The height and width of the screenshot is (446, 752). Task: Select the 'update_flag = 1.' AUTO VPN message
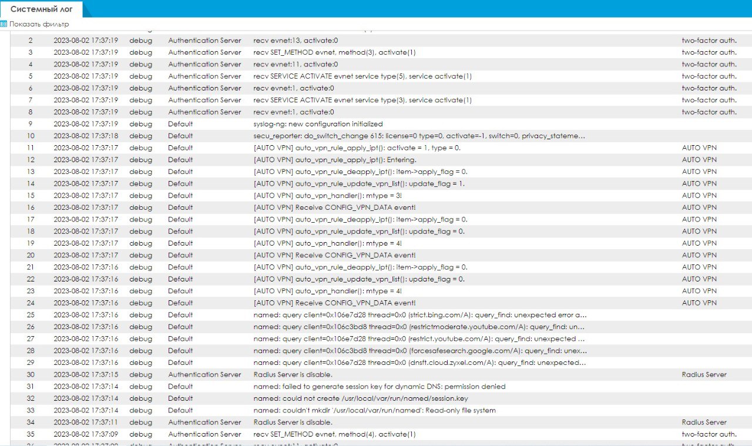[359, 184]
